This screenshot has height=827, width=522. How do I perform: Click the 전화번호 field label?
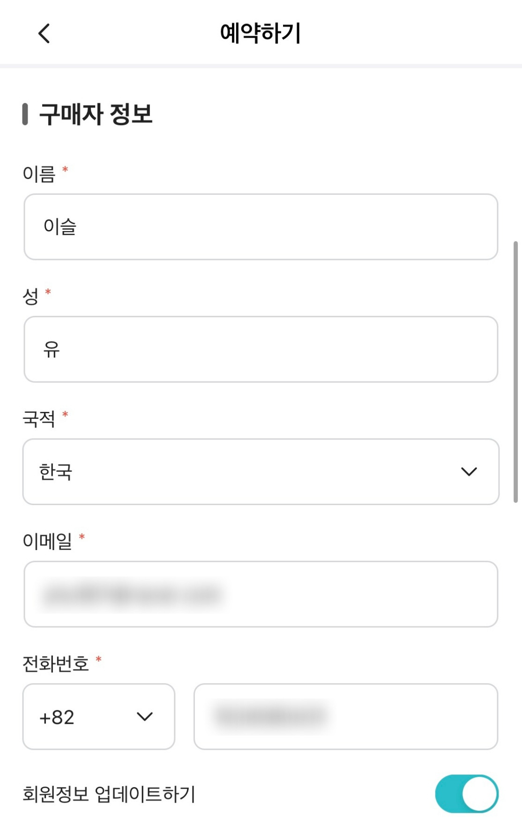point(56,664)
